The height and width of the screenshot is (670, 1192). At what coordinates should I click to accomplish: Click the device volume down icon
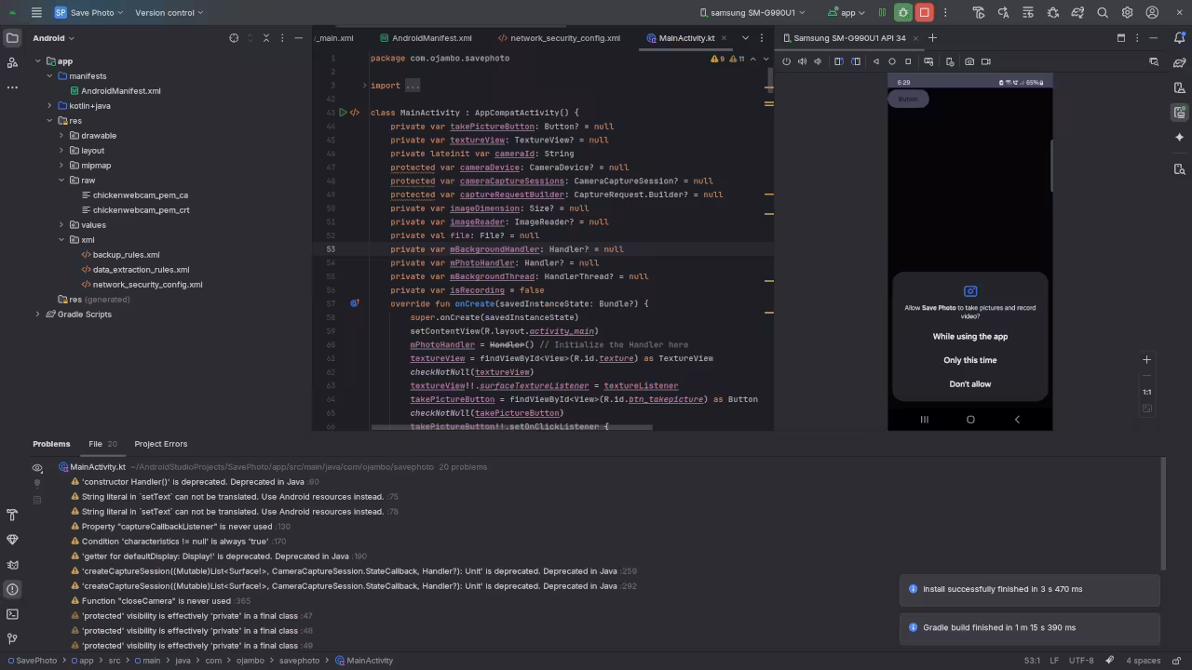[818, 61]
